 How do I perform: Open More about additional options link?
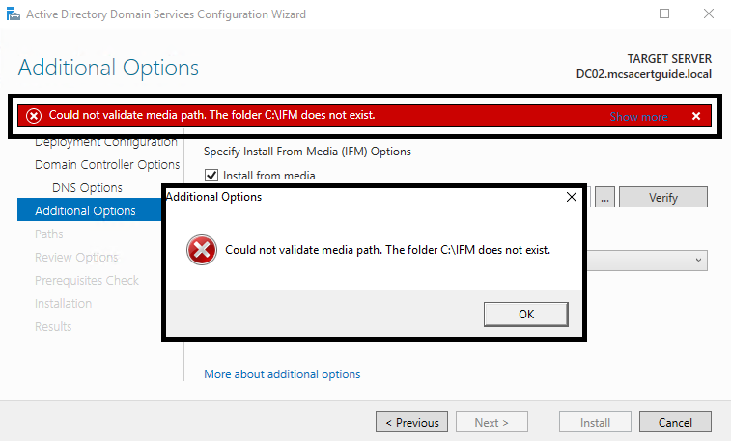282,374
